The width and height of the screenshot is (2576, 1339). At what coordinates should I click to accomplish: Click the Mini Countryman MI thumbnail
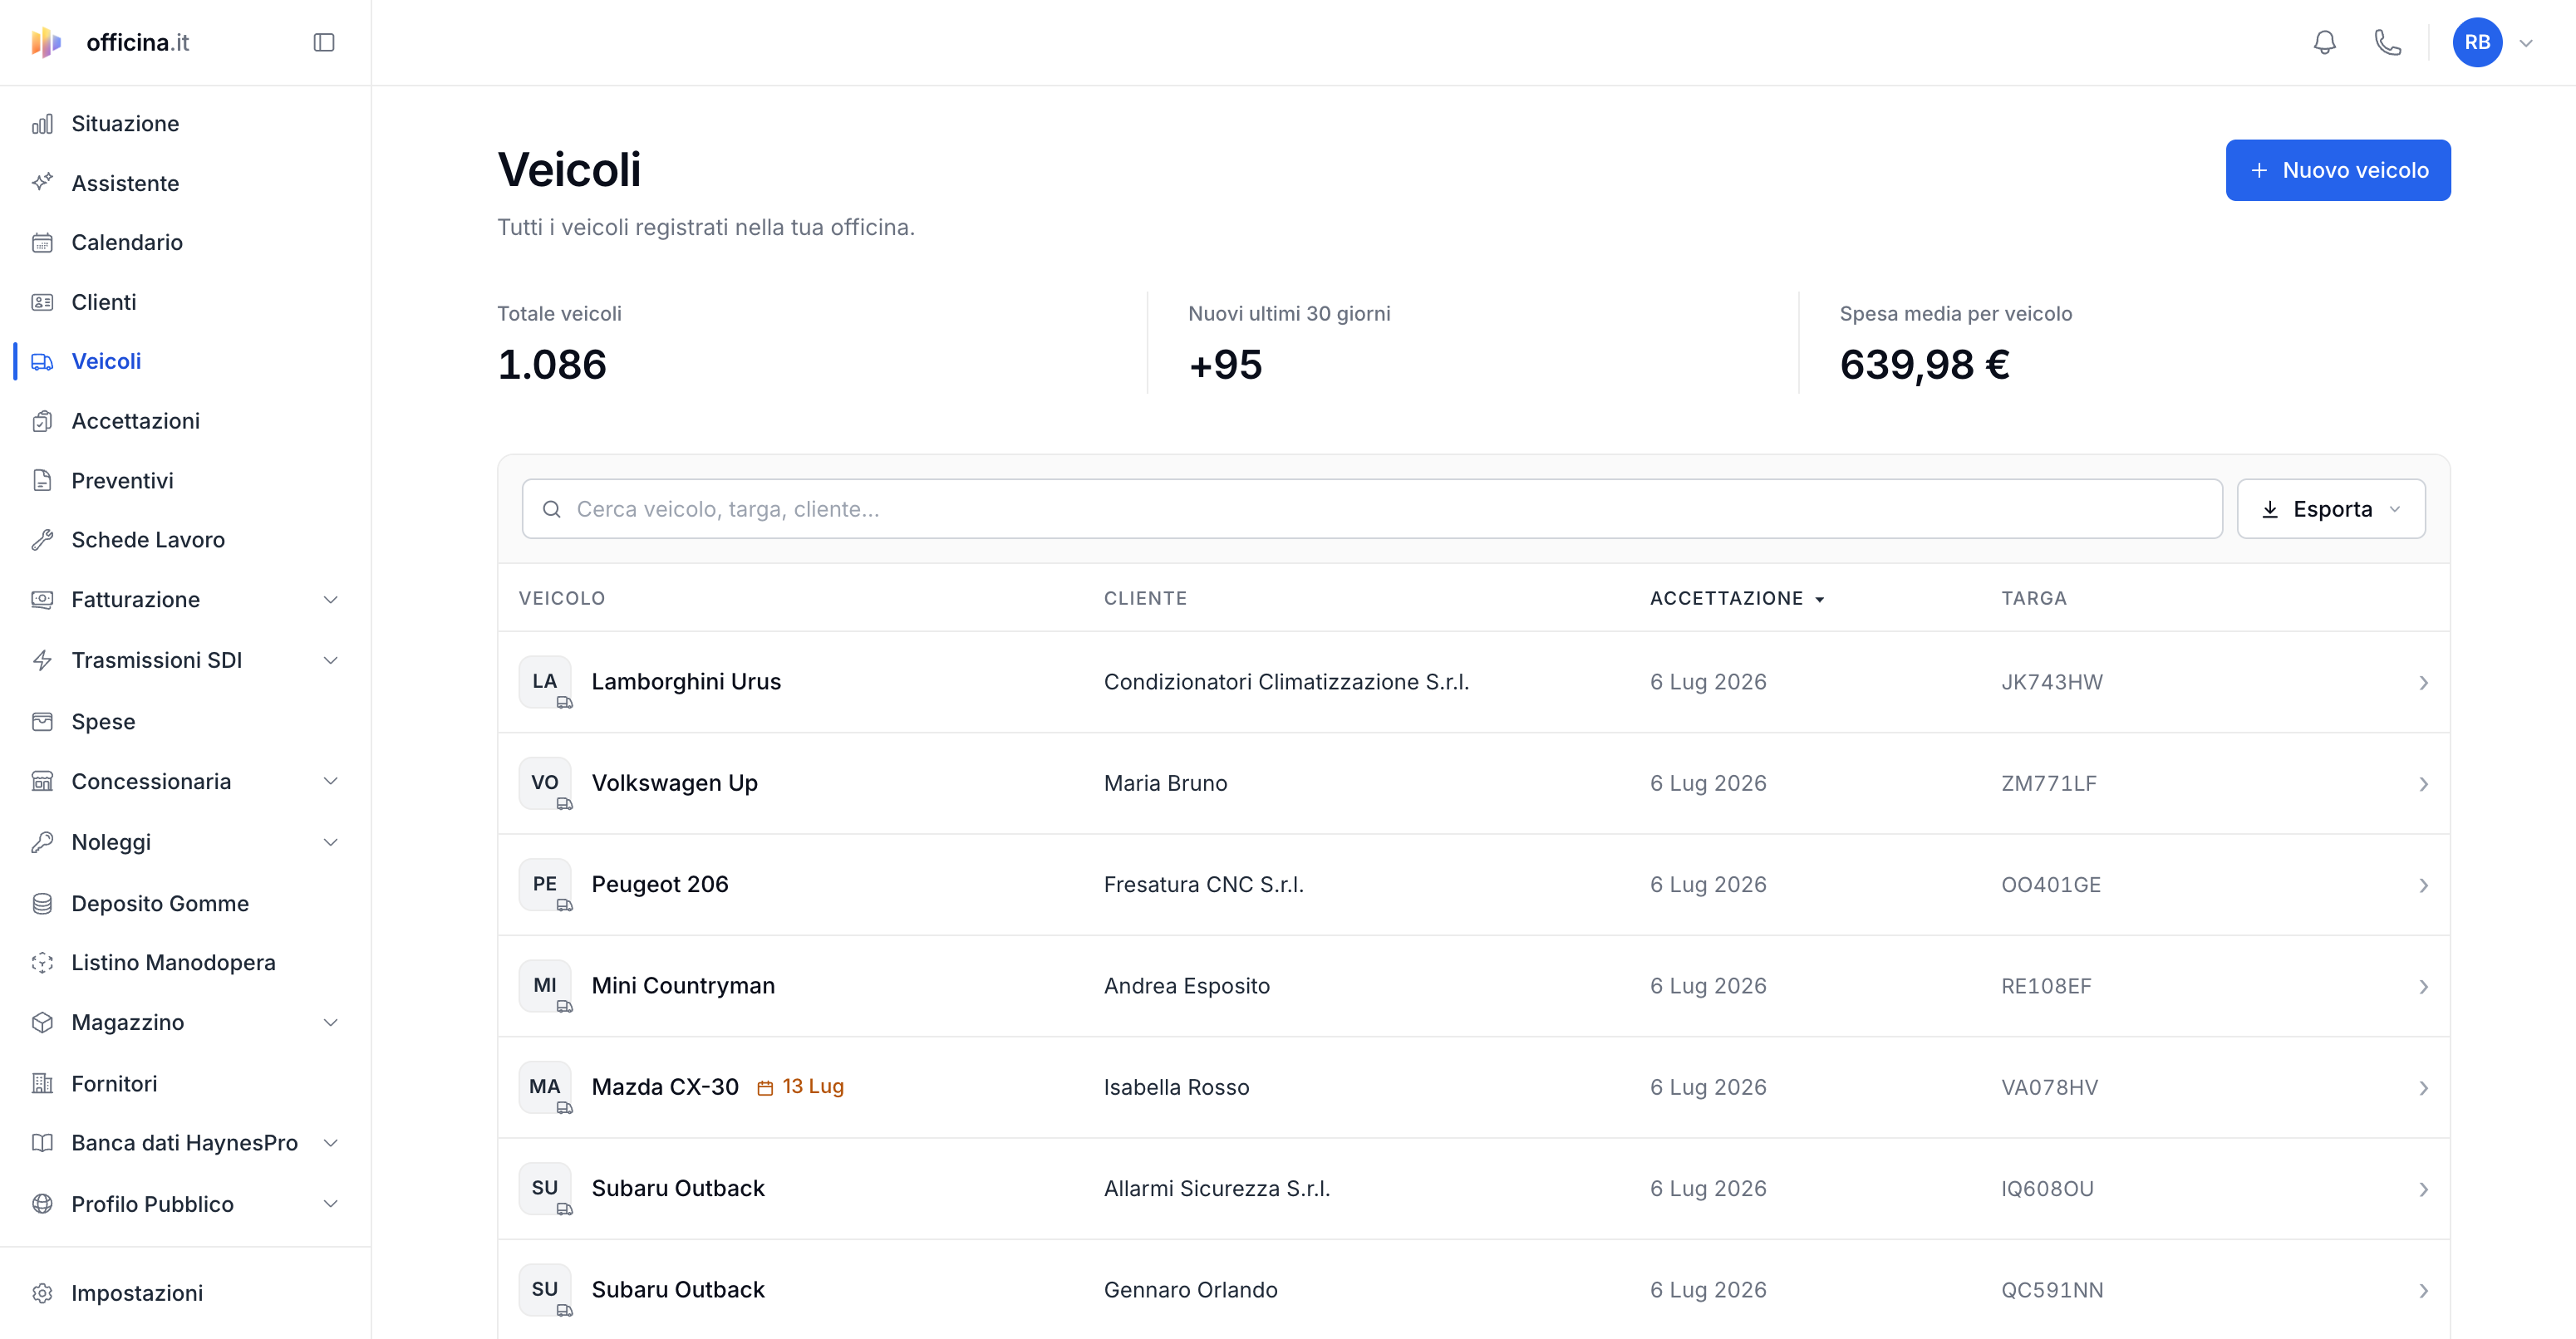[x=545, y=985]
